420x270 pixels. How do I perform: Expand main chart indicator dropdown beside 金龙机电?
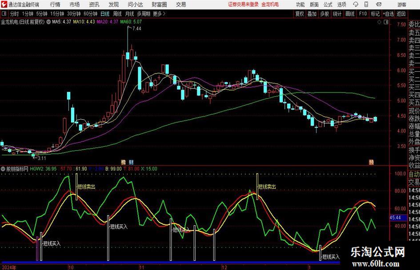[48, 22]
